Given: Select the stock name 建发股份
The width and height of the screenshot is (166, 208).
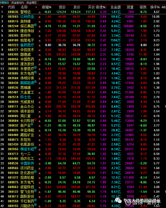Looking at the screenshot, I should (27, 64).
